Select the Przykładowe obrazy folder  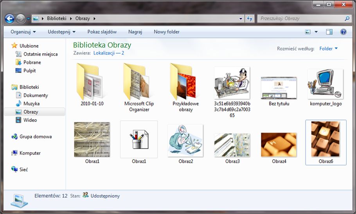coord(185,87)
